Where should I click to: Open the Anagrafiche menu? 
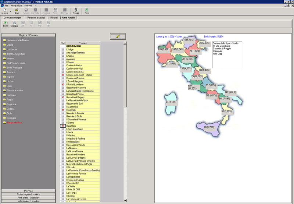tap(16, 6)
